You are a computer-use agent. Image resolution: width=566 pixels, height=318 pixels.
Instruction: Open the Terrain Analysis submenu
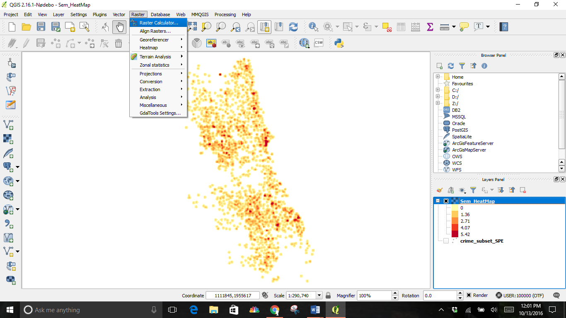tap(155, 57)
